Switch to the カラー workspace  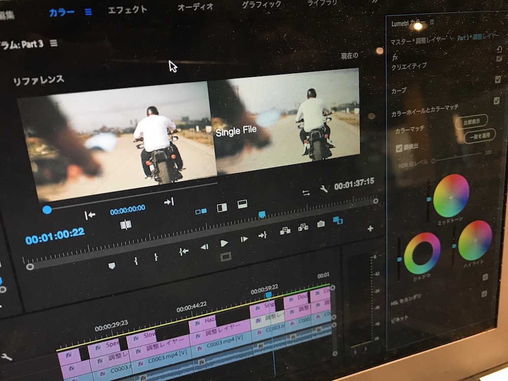pos(61,13)
